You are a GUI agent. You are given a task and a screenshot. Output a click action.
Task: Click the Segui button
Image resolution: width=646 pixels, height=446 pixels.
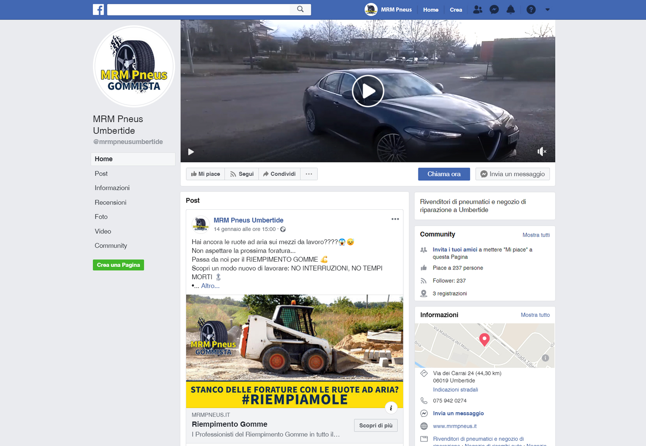242,174
